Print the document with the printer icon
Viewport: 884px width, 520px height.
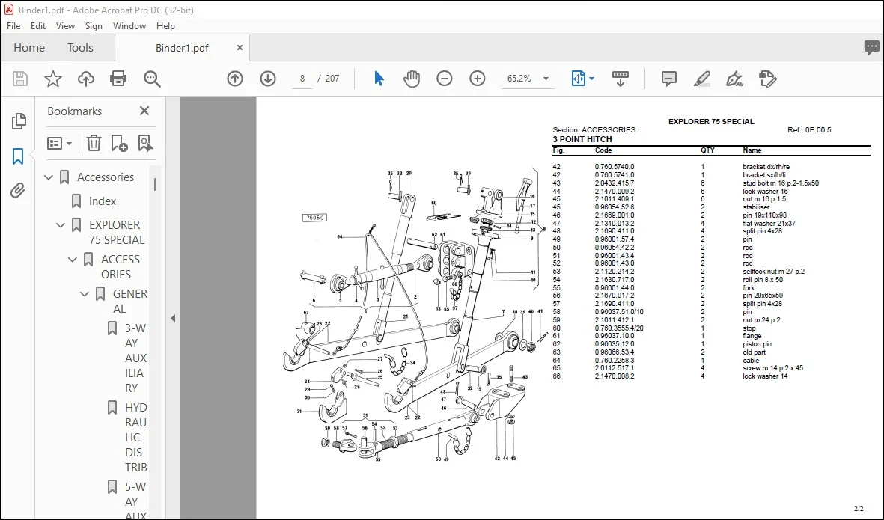(118, 79)
